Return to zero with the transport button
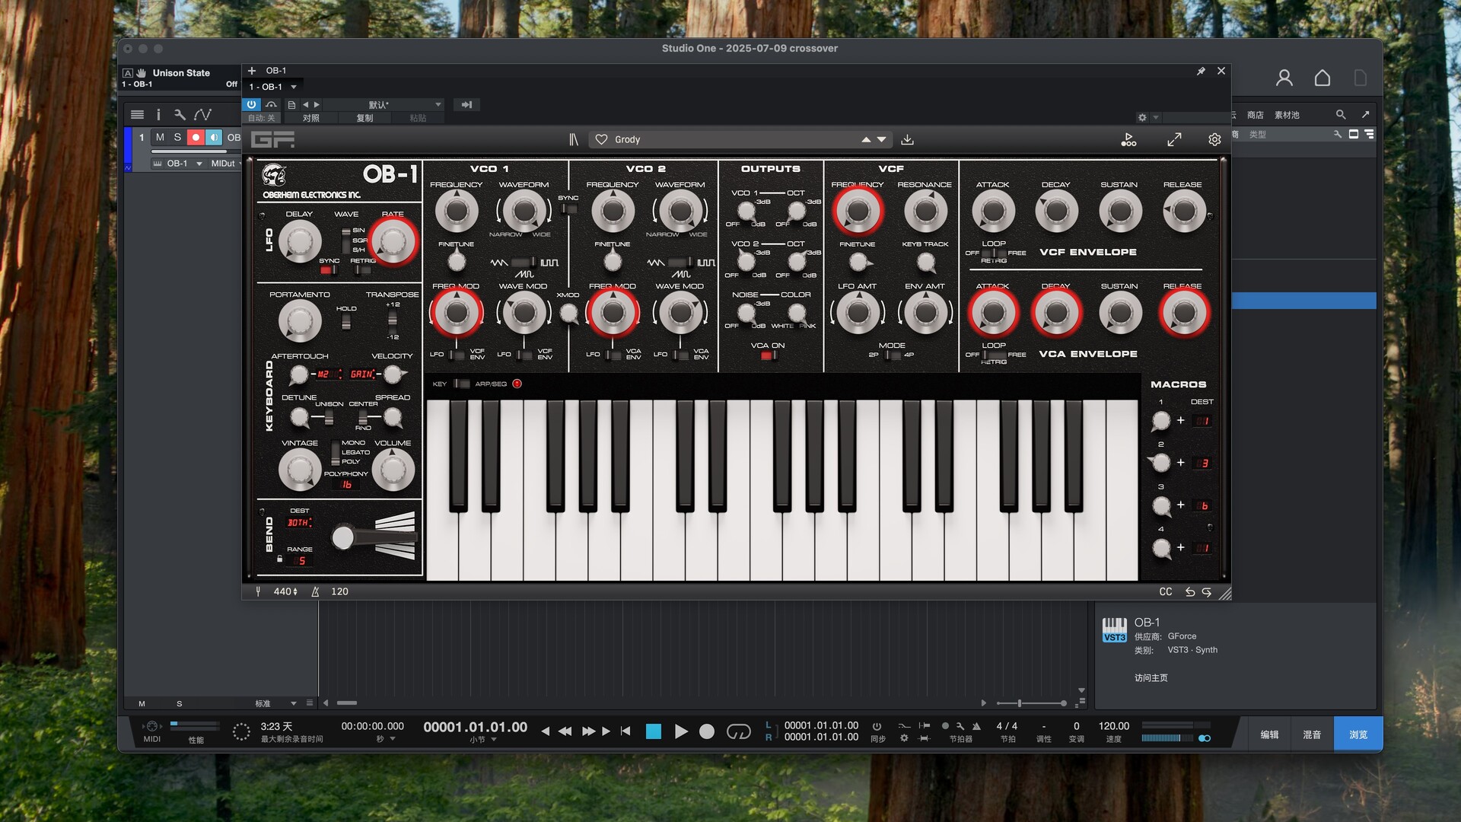 (x=625, y=731)
